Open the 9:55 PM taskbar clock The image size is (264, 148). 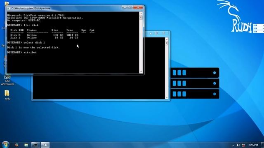click(x=253, y=145)
